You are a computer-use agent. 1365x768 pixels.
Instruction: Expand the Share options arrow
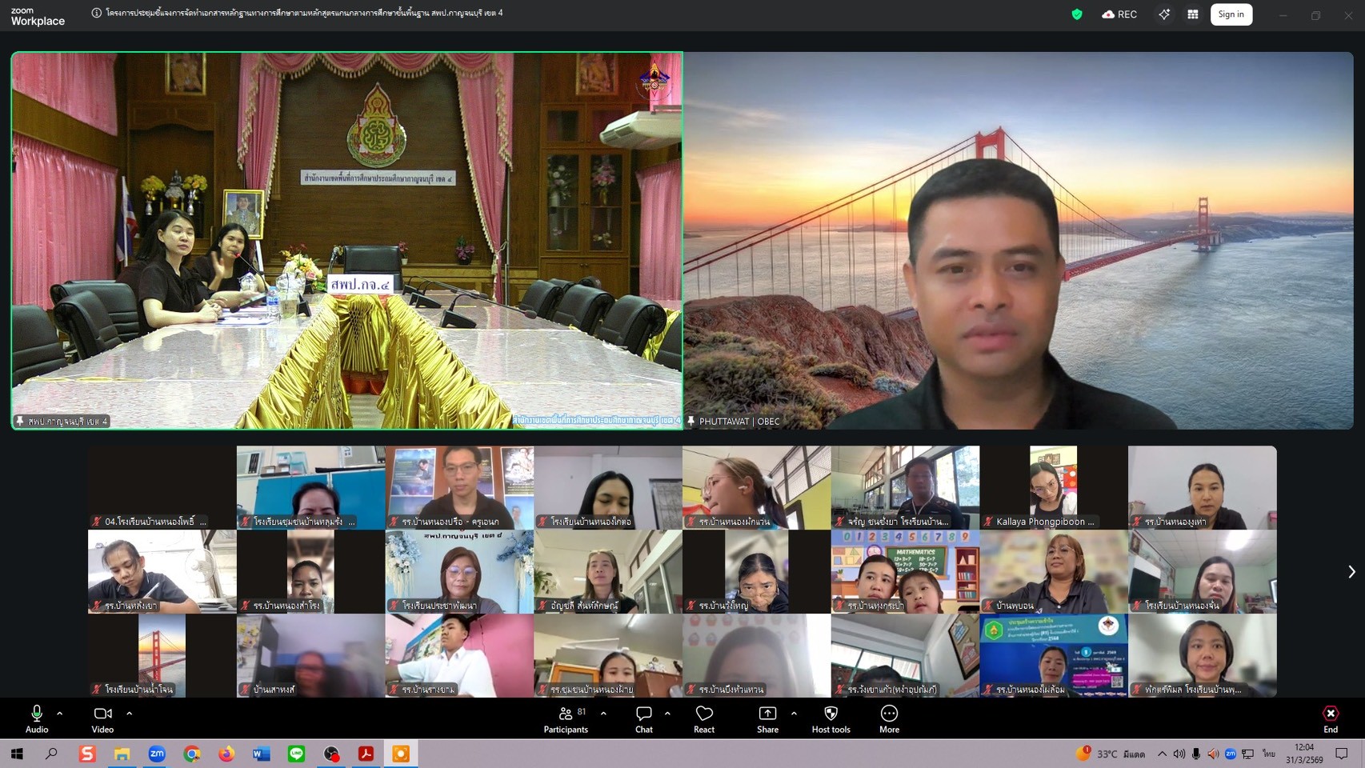click(x=794, y=713)
